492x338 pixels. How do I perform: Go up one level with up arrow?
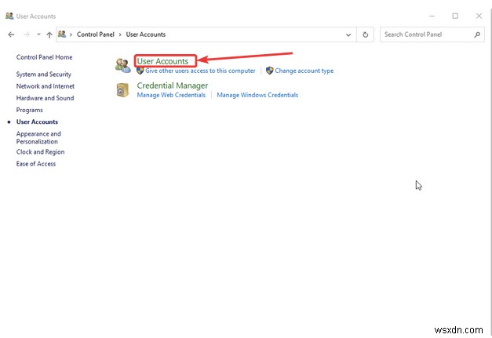pos(49,35)
